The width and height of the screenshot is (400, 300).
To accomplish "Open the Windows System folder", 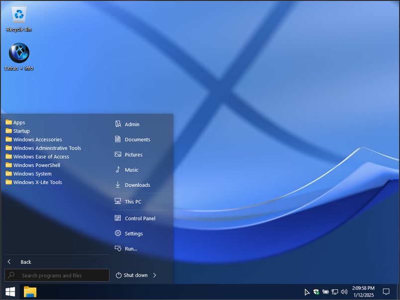I will pyautogui.click(x=28, y=174).
